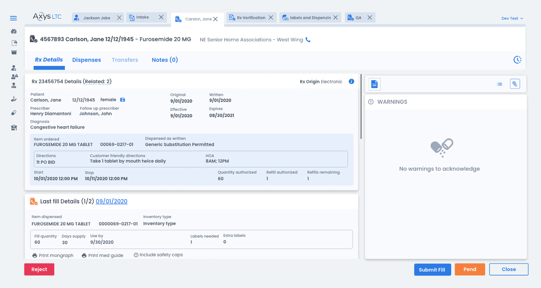Click the Last fill Details Rx icon

click(34, 201)
